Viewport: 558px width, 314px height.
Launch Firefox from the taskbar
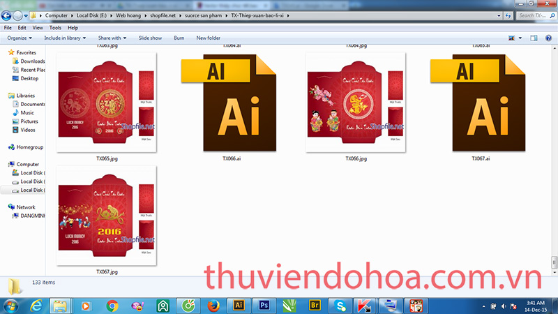tap(213, 306)
